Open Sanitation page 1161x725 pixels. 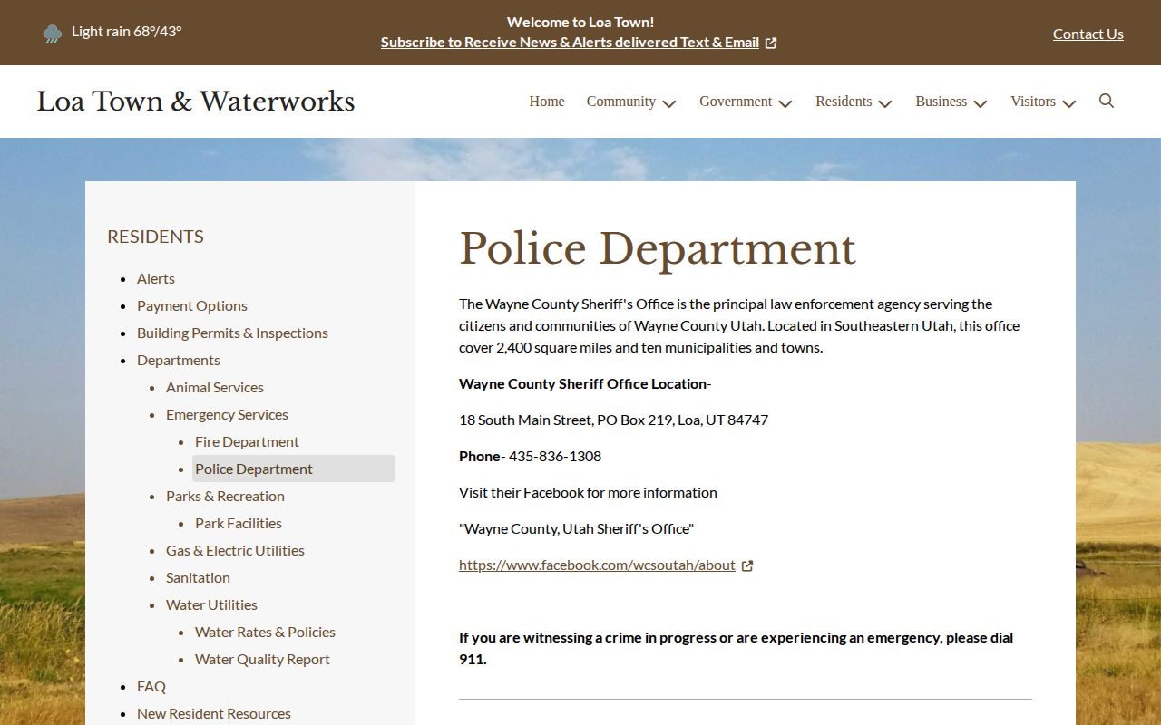[x=198, y=577]
